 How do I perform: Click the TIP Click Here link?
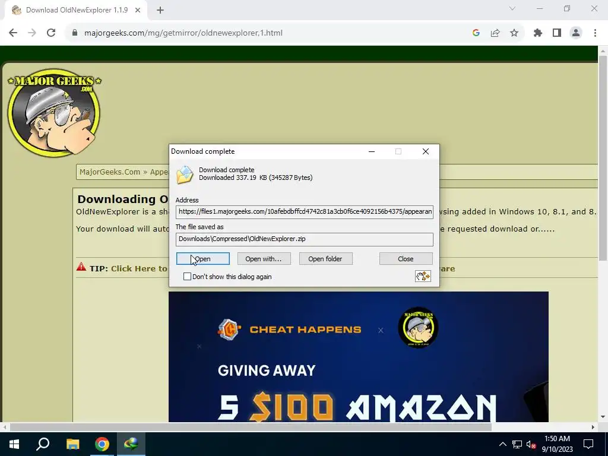point(139,269)
